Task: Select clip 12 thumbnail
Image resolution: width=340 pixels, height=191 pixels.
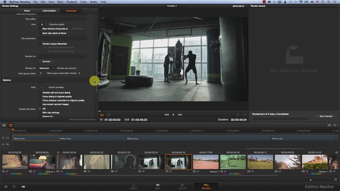Action: click(206, 162)
